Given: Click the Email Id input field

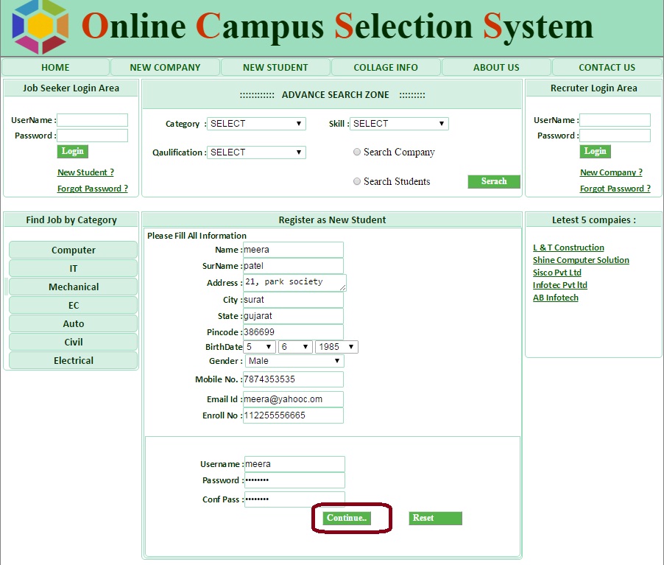Looking at the screenshot, I should click(293, 399).
